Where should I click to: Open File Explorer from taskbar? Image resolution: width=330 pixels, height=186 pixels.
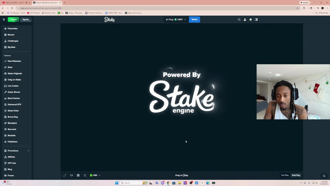pos(179,183)
